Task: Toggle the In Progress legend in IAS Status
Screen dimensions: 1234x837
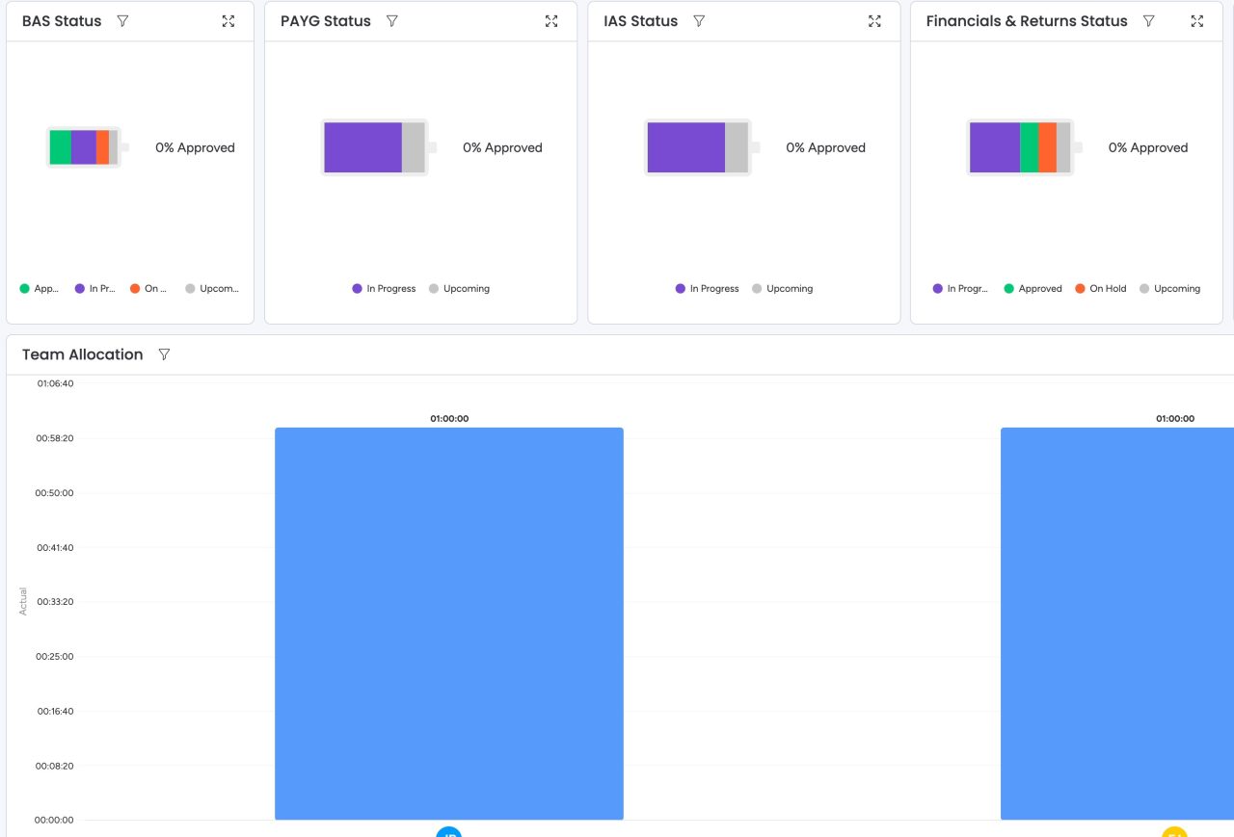Action: coord(707,288)
